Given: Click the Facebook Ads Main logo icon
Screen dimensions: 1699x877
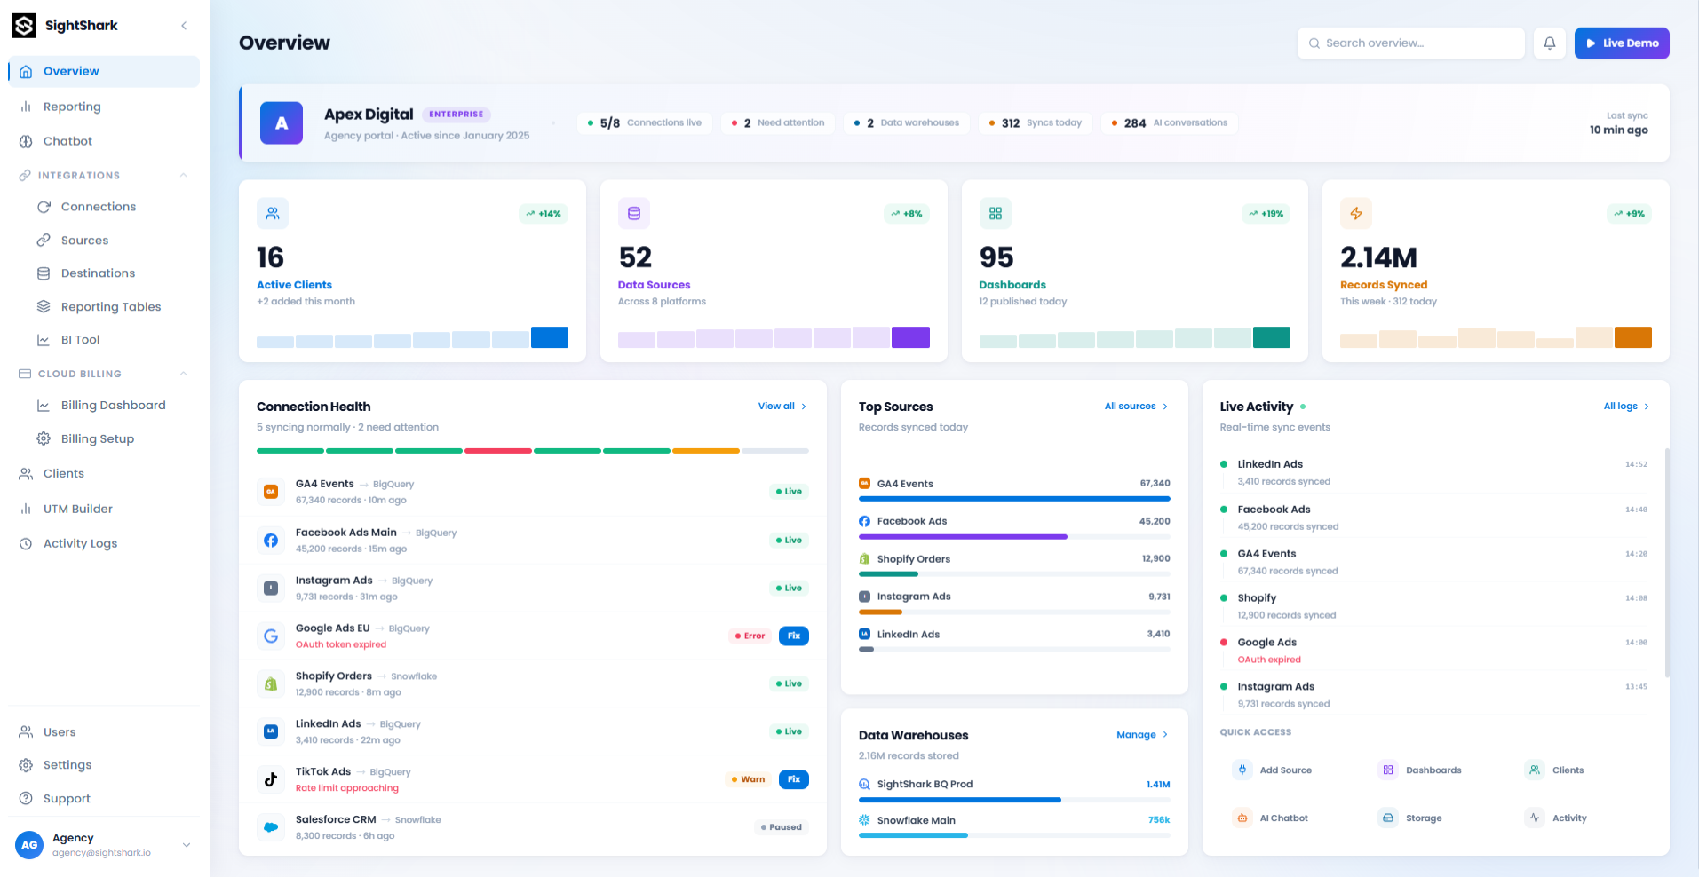Looking at the screenshot, I should click(271, 540).
